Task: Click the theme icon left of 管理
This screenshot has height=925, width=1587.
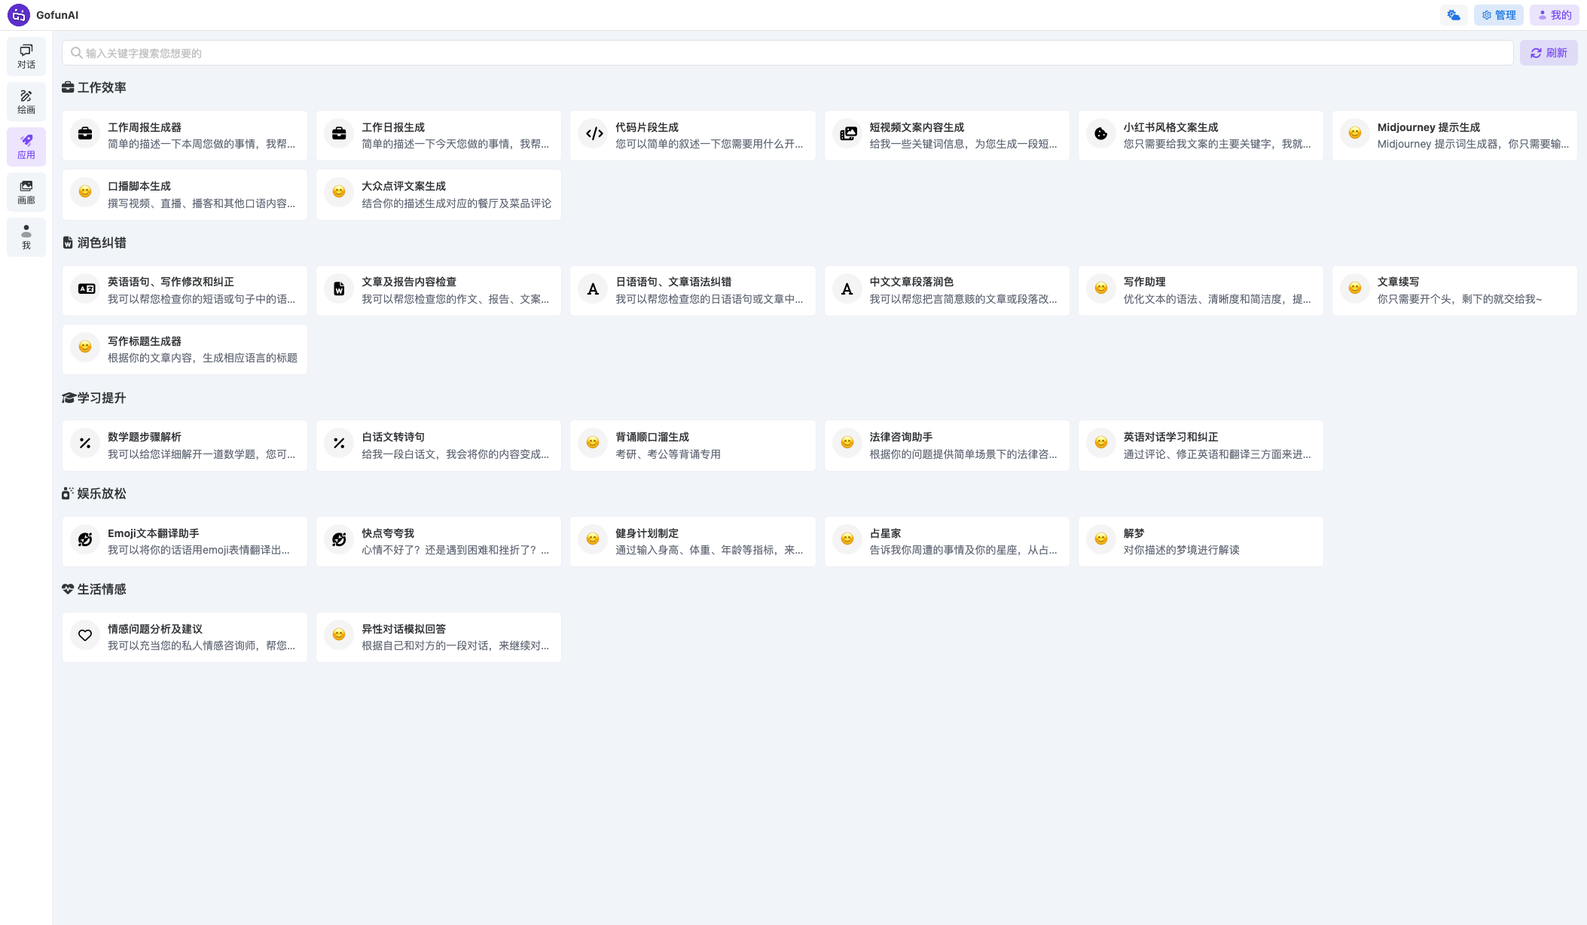Action: [1453, 15]
